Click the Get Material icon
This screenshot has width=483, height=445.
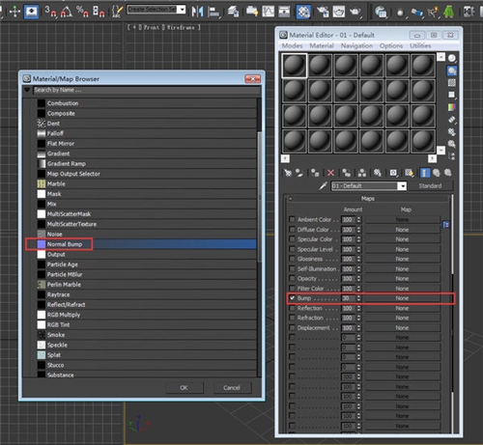pyautogui.click(x=288, y=173)
